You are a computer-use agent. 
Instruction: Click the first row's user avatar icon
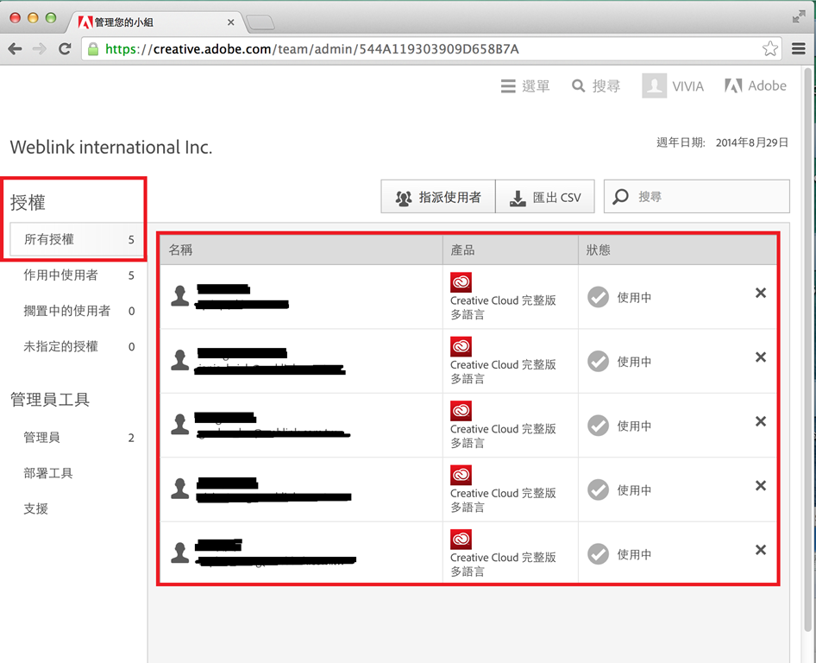point(180,296)
